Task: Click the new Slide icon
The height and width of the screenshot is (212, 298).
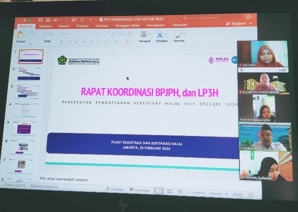Action: 46,35
